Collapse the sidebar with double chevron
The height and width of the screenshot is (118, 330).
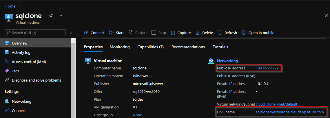[71, 33]
